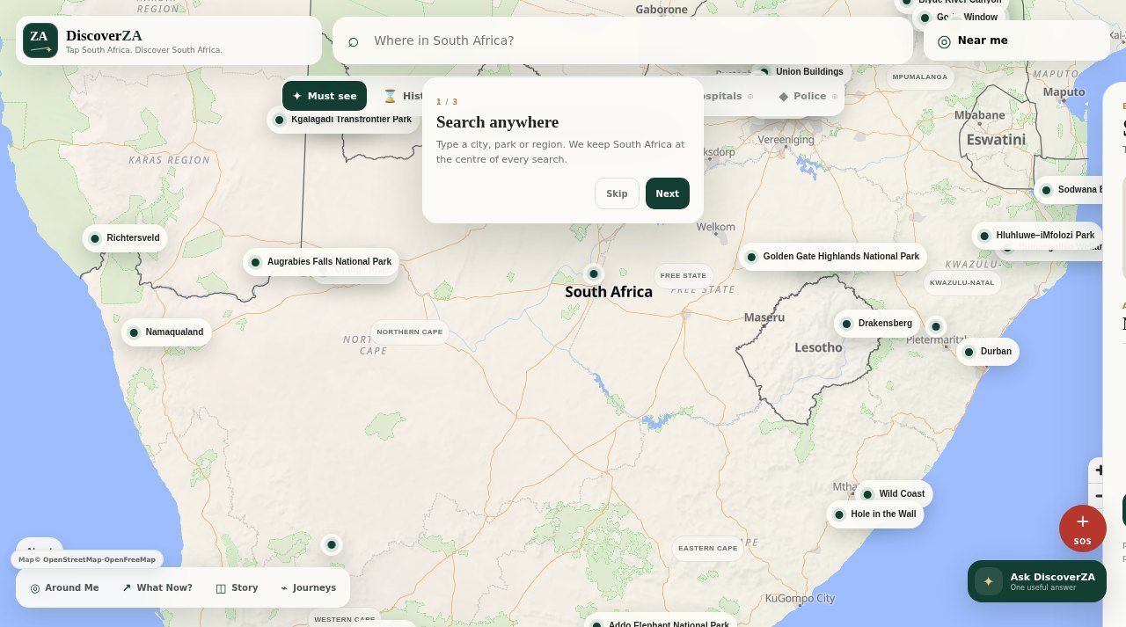This screenshot has height=627, width=1126.
Task: Click the unlabeled marker near Pietermaritzburg
Action: tap(936, 327)
